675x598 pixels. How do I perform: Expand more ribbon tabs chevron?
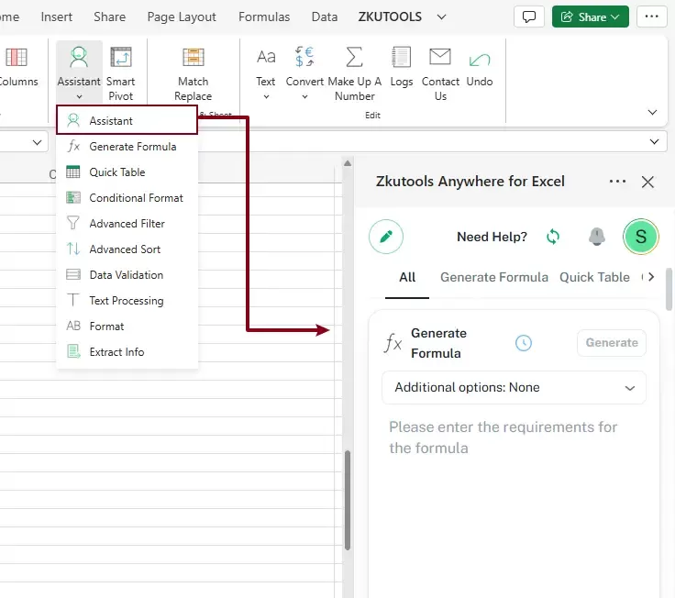[x=441, y=17]
